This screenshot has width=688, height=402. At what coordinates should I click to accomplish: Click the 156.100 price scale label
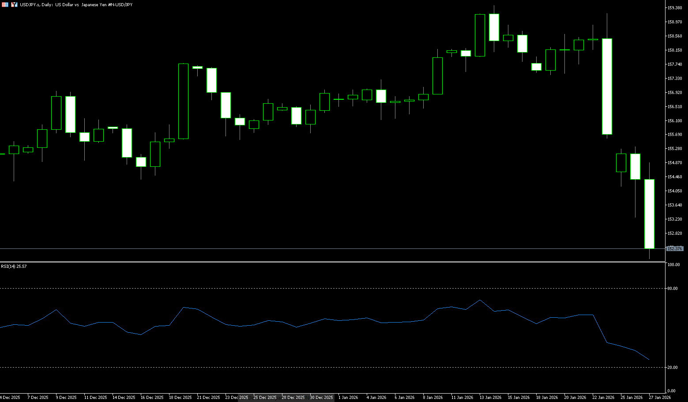click(675, 120)
